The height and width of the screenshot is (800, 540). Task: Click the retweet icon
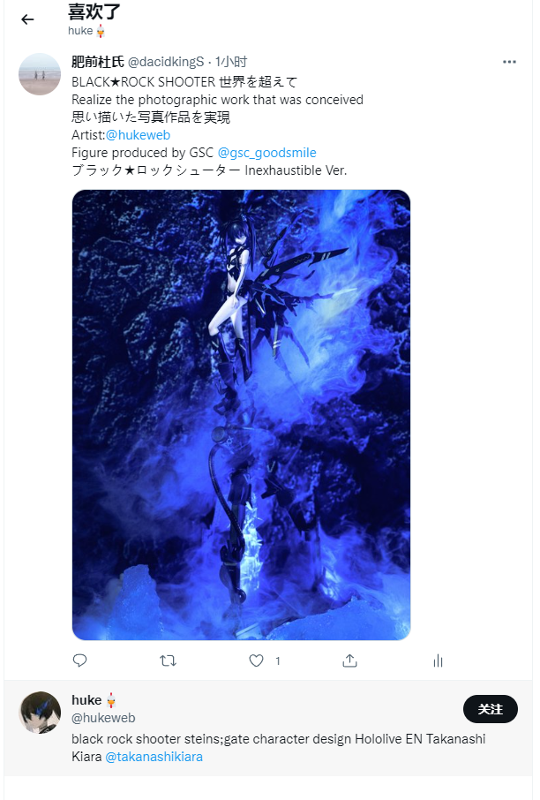(x=168, y=660)
